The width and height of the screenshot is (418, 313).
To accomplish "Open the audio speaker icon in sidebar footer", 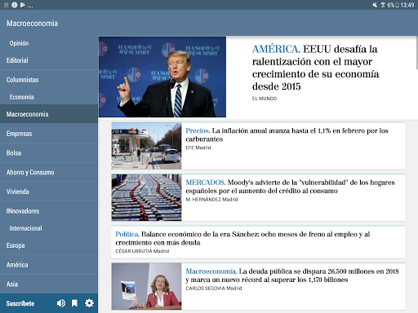I will 61,303.
